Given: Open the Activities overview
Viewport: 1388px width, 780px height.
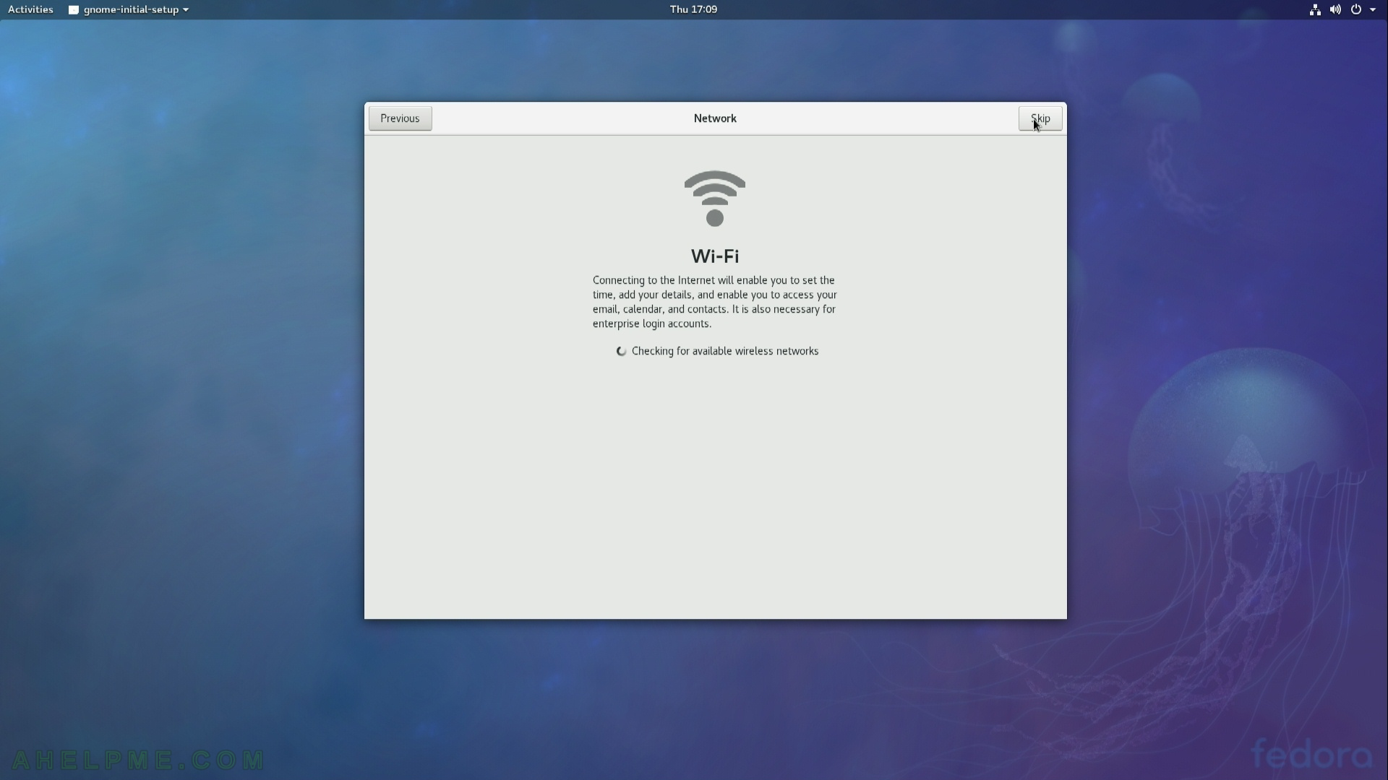Looking at the screenshot, I should [30, 9].
